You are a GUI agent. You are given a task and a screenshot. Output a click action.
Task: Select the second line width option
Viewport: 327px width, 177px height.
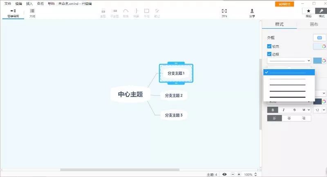289,79
